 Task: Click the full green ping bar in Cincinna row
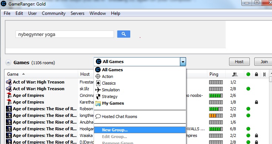[216, 95]
